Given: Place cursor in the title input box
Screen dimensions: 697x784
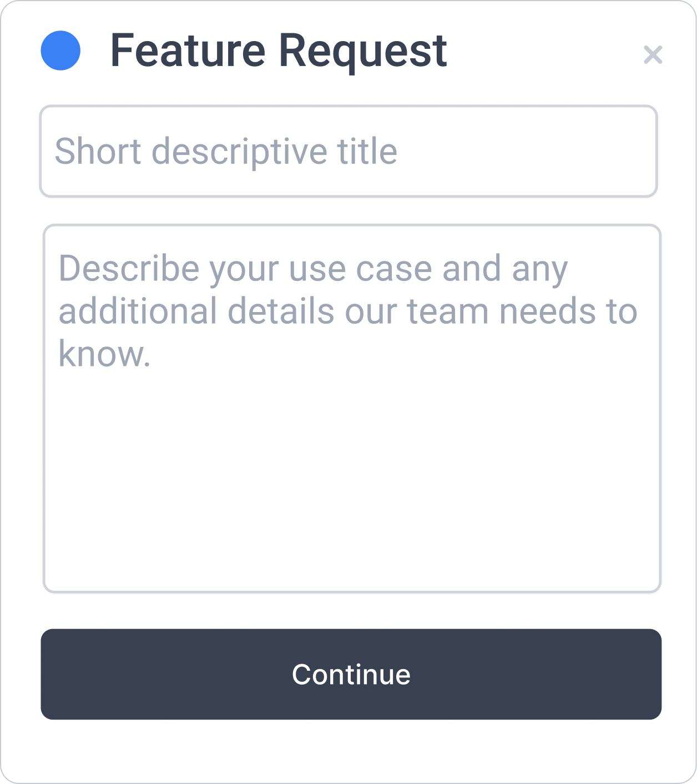Looking at the screenshot, I should pos(348,151).
